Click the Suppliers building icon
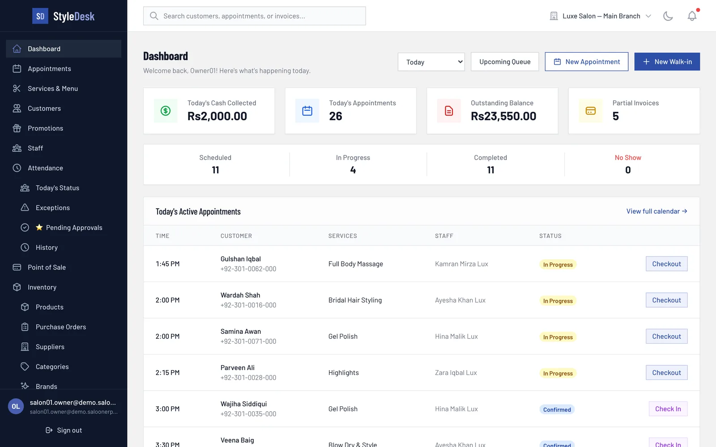Viewport: 716px width, 447px height. click(25, 347)
